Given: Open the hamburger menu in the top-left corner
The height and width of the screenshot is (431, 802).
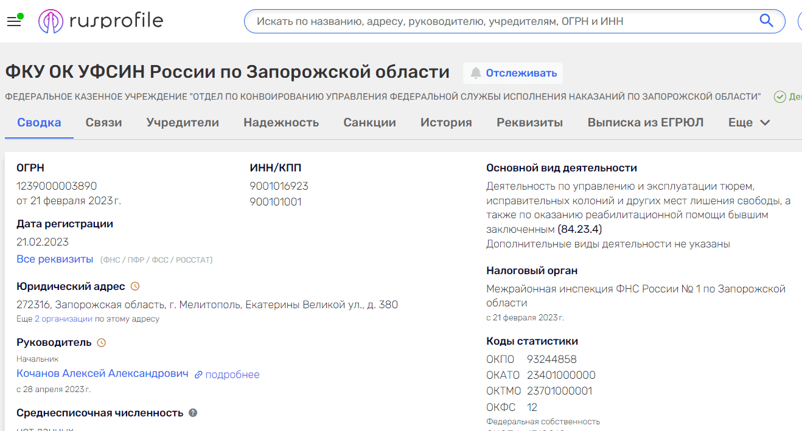Looking at the screenshot, I should click(13, 20).
